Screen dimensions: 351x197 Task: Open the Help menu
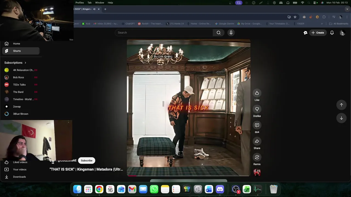coord(110,2)
